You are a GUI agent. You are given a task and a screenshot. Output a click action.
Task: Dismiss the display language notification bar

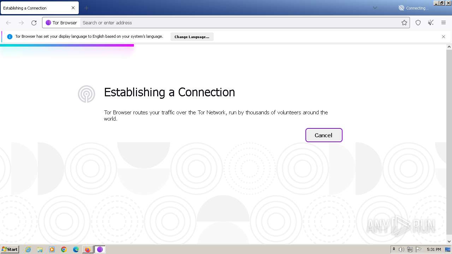point(444,37)
